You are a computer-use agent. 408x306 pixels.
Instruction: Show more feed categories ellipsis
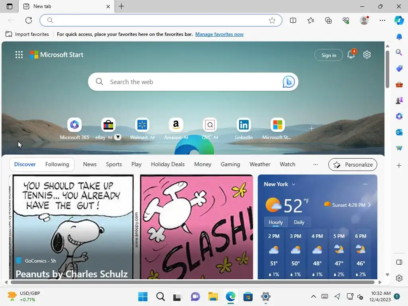click(x=316, y=165)
